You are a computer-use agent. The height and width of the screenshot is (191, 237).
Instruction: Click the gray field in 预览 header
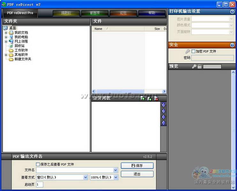tap(212, 67)
